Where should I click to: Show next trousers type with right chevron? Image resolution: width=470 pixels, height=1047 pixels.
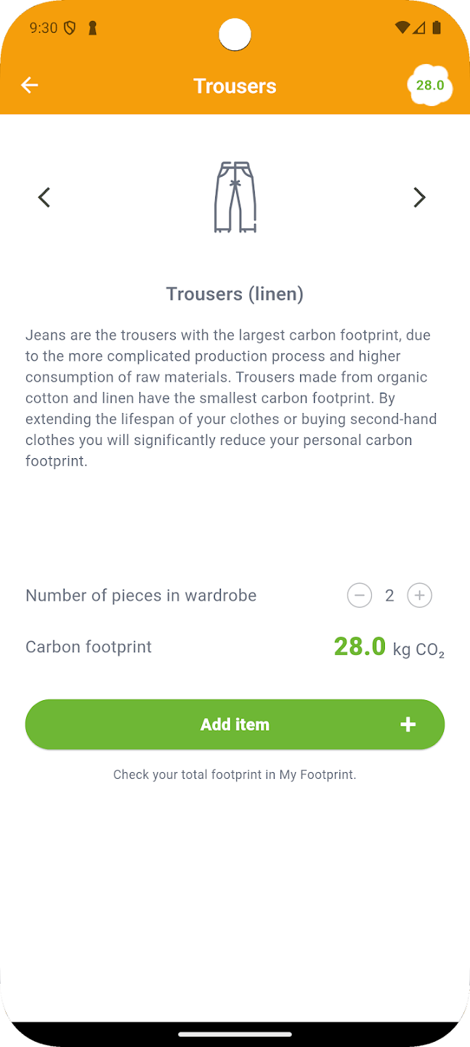coord(419,197)
